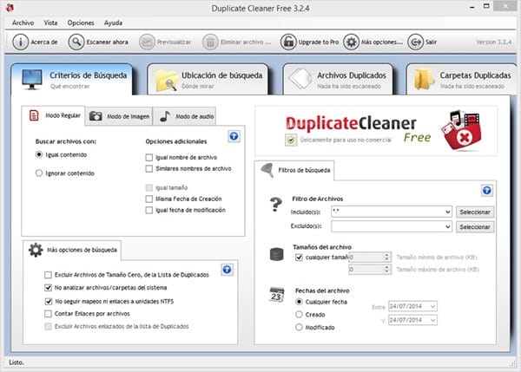The height and width of the screenshot is (372, 521).
Task: Open the Acerca de info icon
Action: 20,42
